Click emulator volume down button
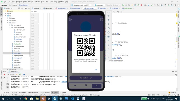This screenshot has width=180, height=101. (x=109, y=24)
